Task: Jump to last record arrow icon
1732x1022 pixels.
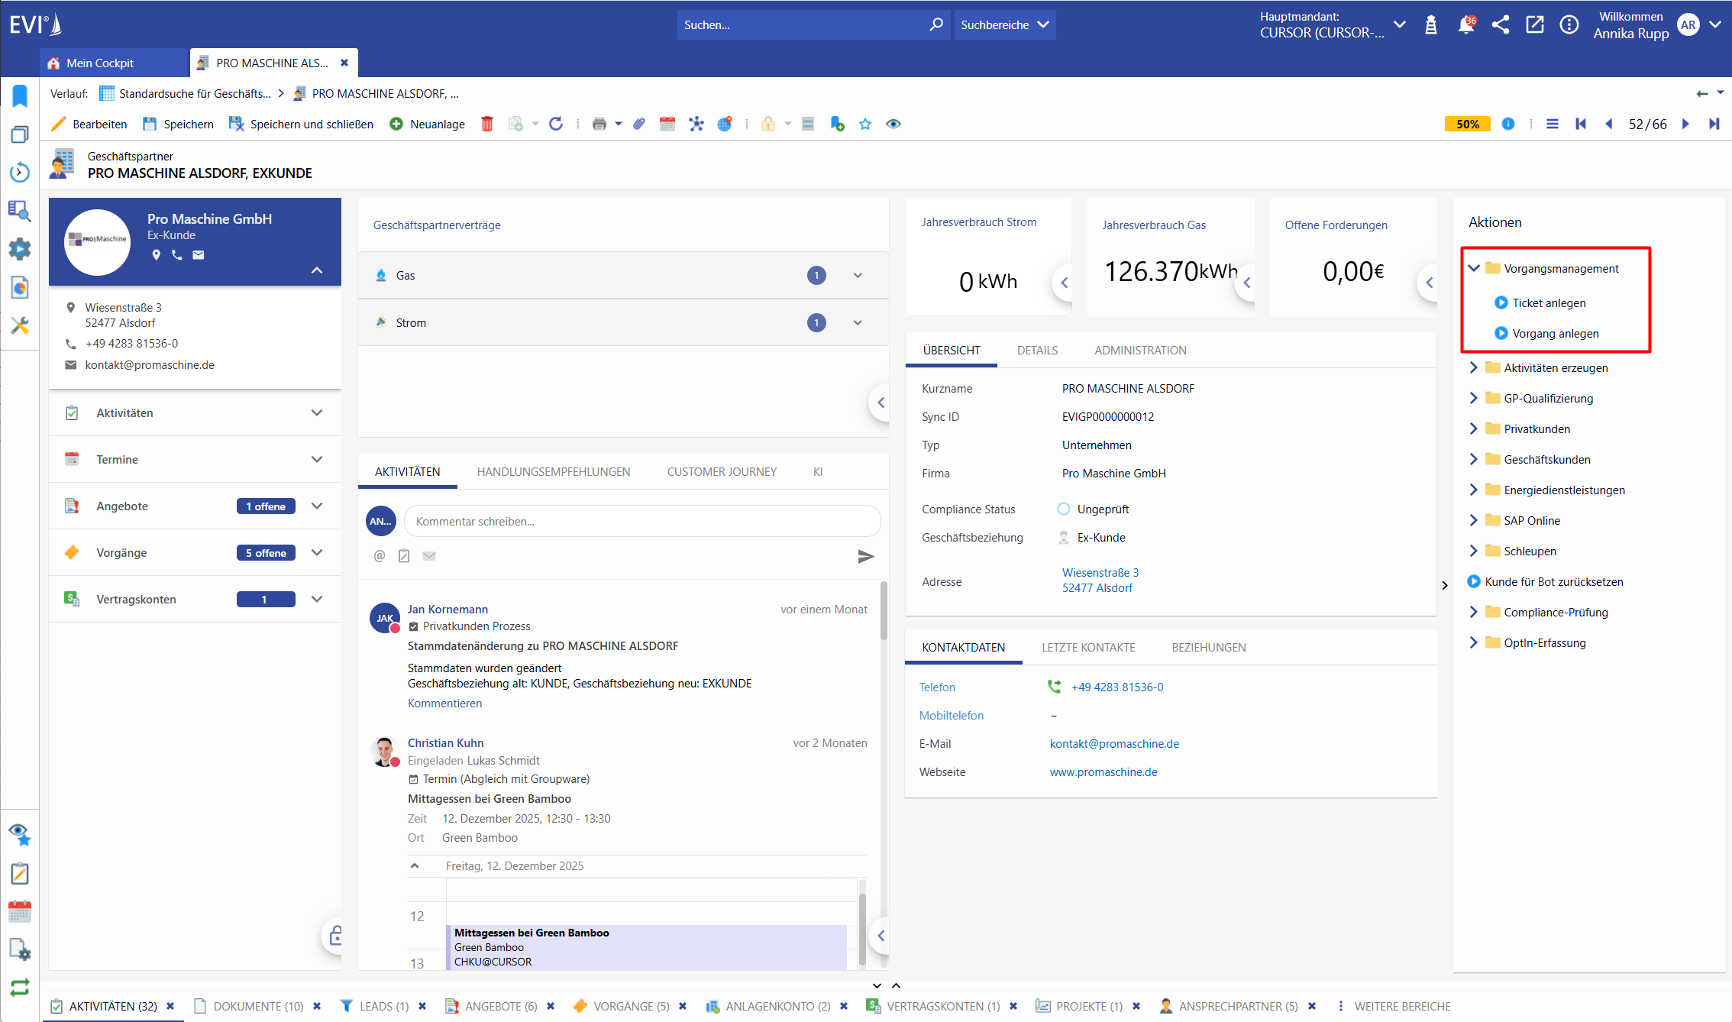Action: (1714, 124)
